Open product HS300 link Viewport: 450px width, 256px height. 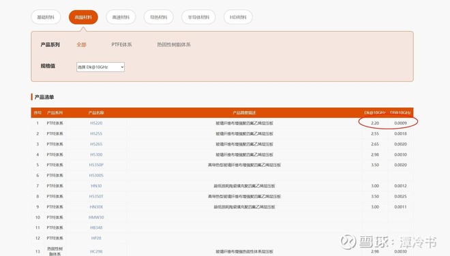(96, 155)
